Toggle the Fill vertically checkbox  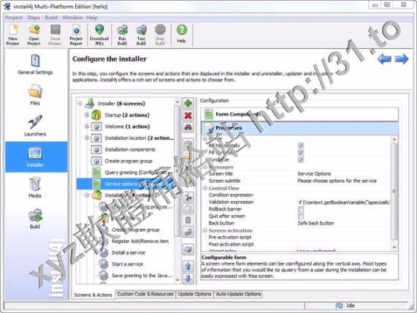301,153
